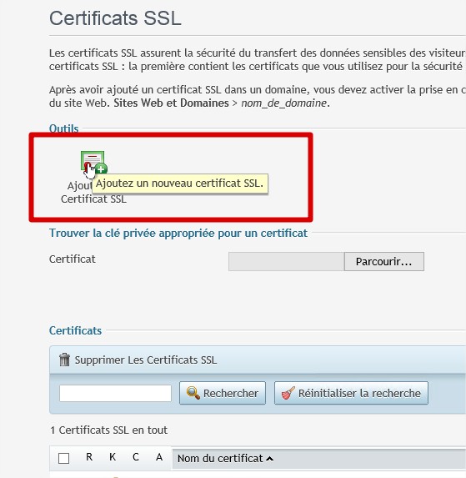
Task: Click the Certificat SSL label under the add icon
Action: [93, 199]
